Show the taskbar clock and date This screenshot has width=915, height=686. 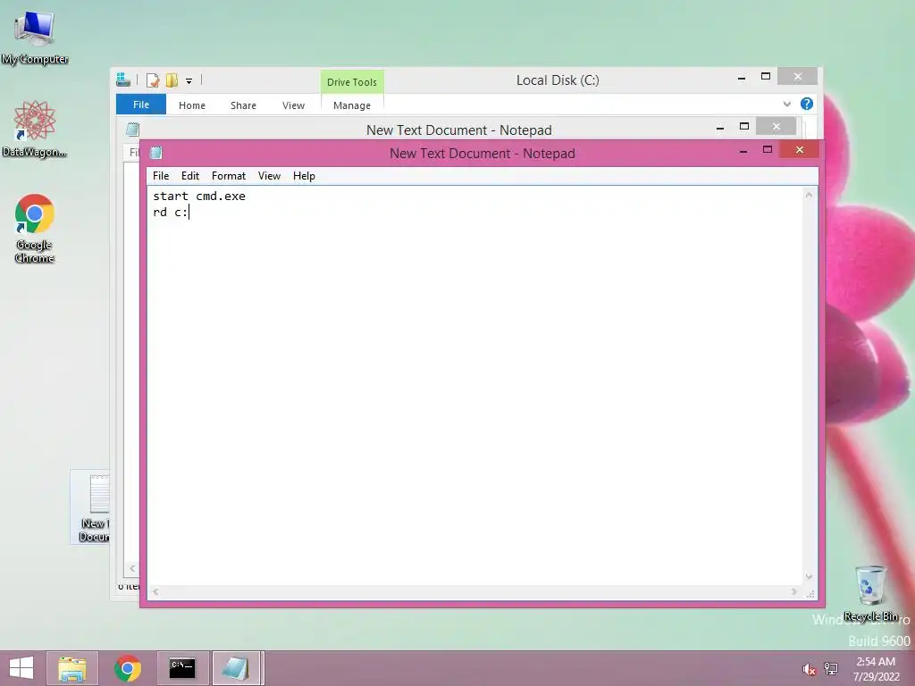coord(876,669)
